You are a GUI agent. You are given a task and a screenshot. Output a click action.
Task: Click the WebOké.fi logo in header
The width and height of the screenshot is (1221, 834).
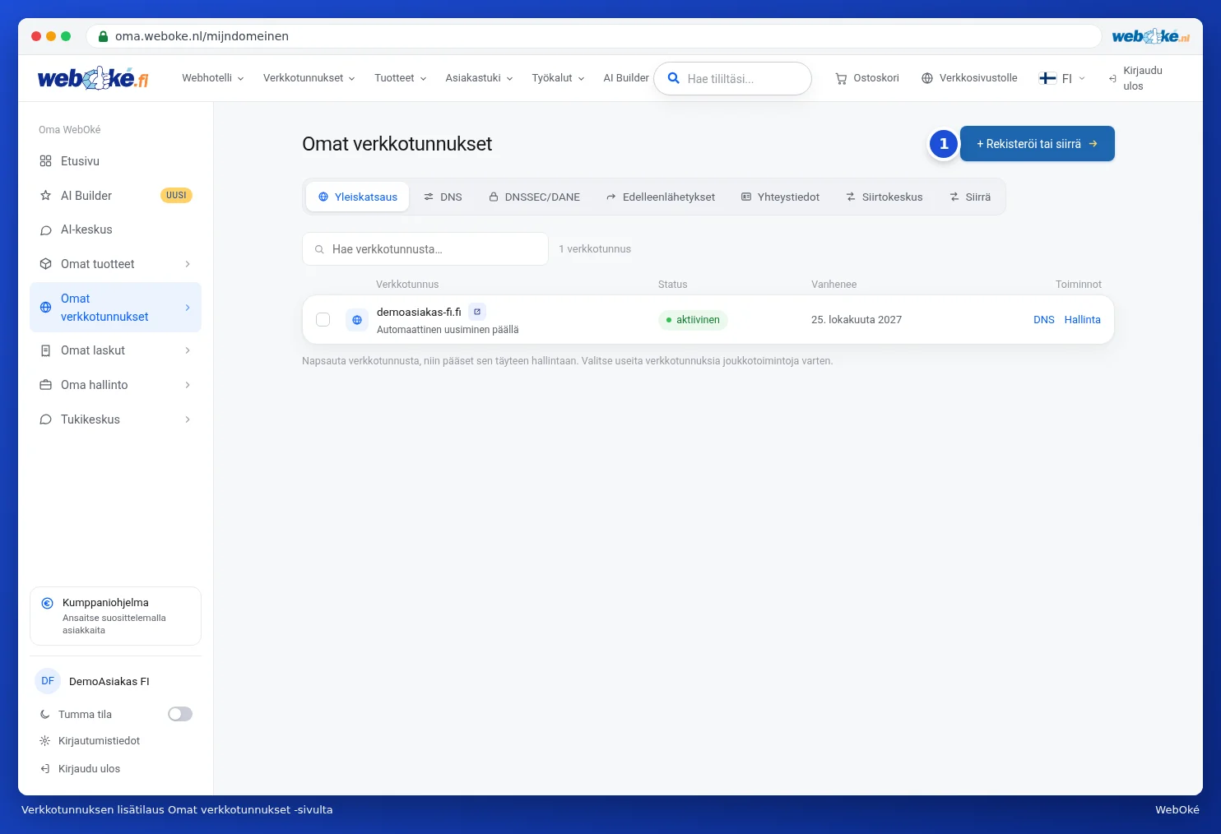coord(93,78)
